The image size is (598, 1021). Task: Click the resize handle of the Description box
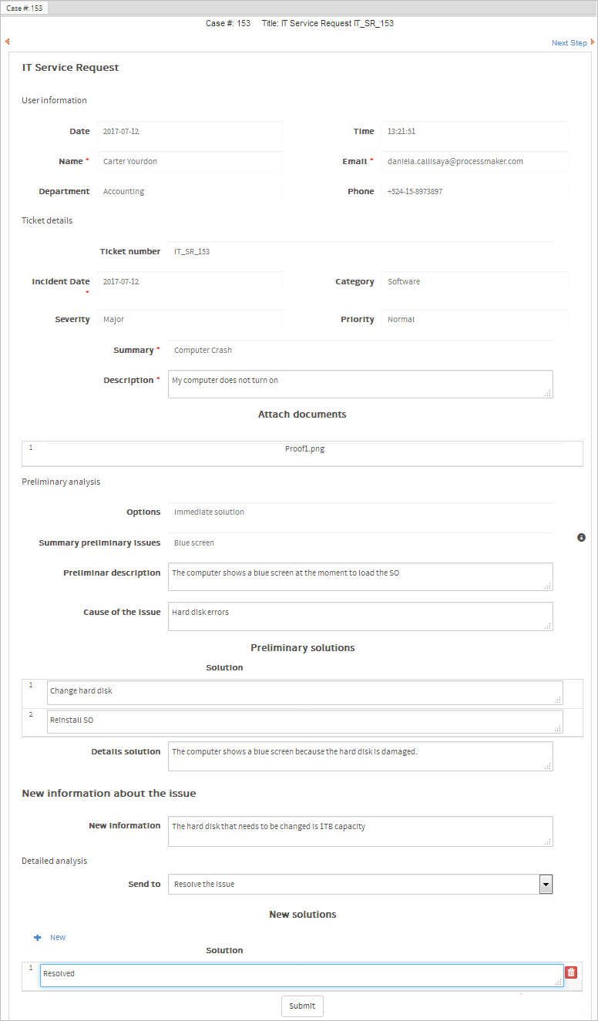[548, 393]
